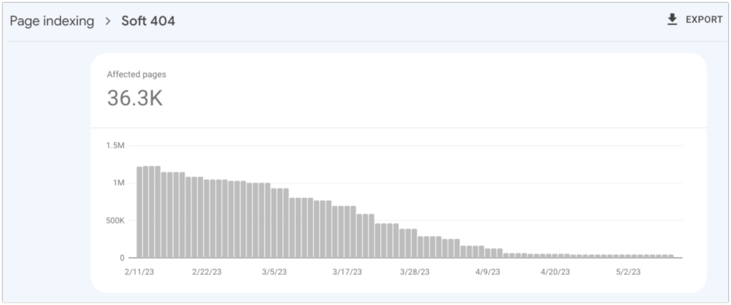Screen dimensions: 731x305
Task: Open the Page indexing breadcrumb link
Action: click(51, 21)
